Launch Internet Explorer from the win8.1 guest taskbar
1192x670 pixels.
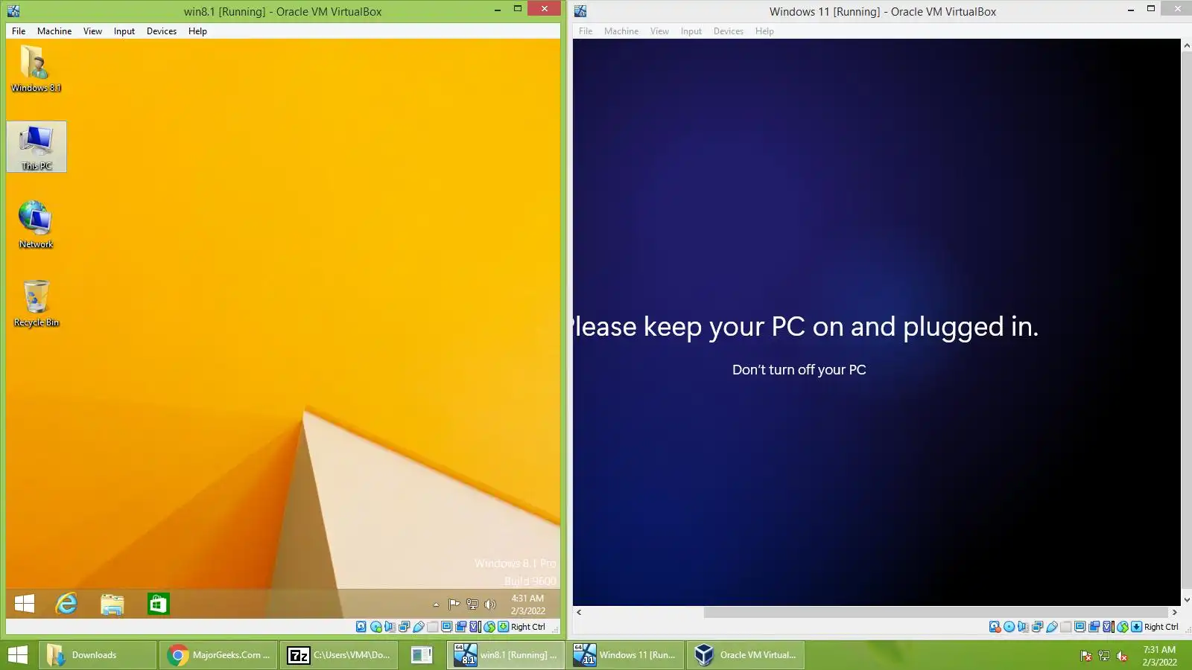(x=67, y=604)
